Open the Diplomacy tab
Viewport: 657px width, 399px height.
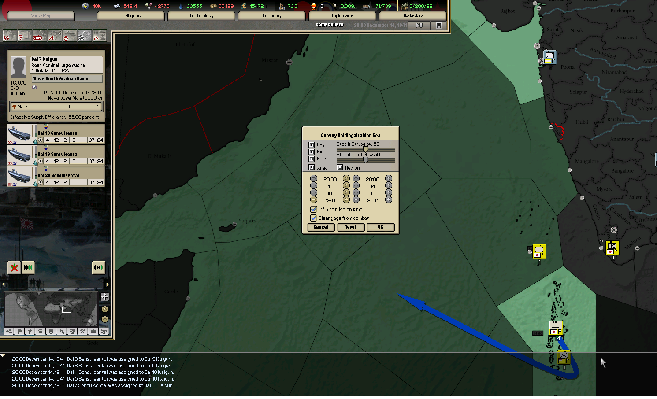pos(342,16)
